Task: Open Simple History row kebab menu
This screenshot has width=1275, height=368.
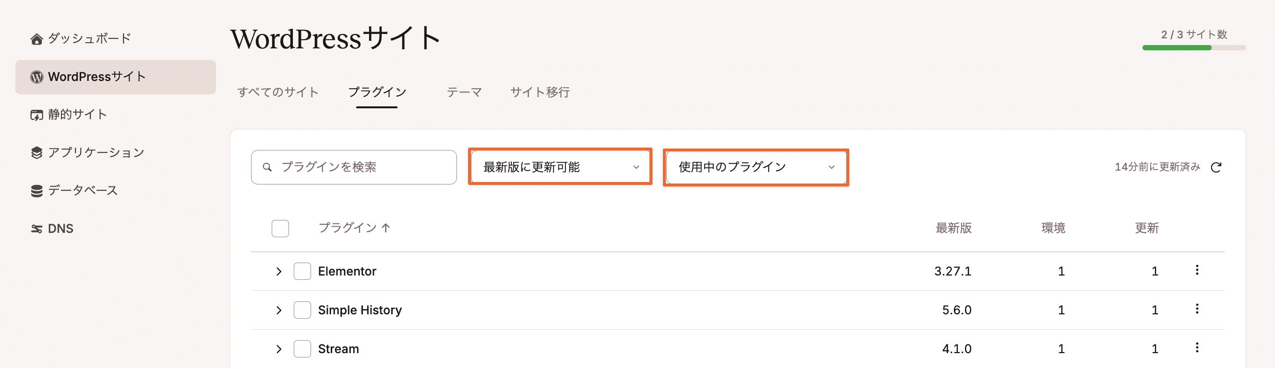Action: click(1197, 309)
